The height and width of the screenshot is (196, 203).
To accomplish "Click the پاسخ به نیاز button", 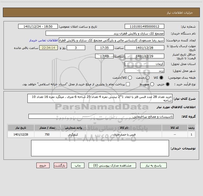I will (153, 165).
